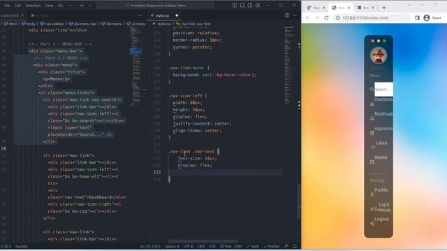This screenshot has width=447, height=251.
Task: Select the body breadcrumb
Action: click(x=29, y=24)
